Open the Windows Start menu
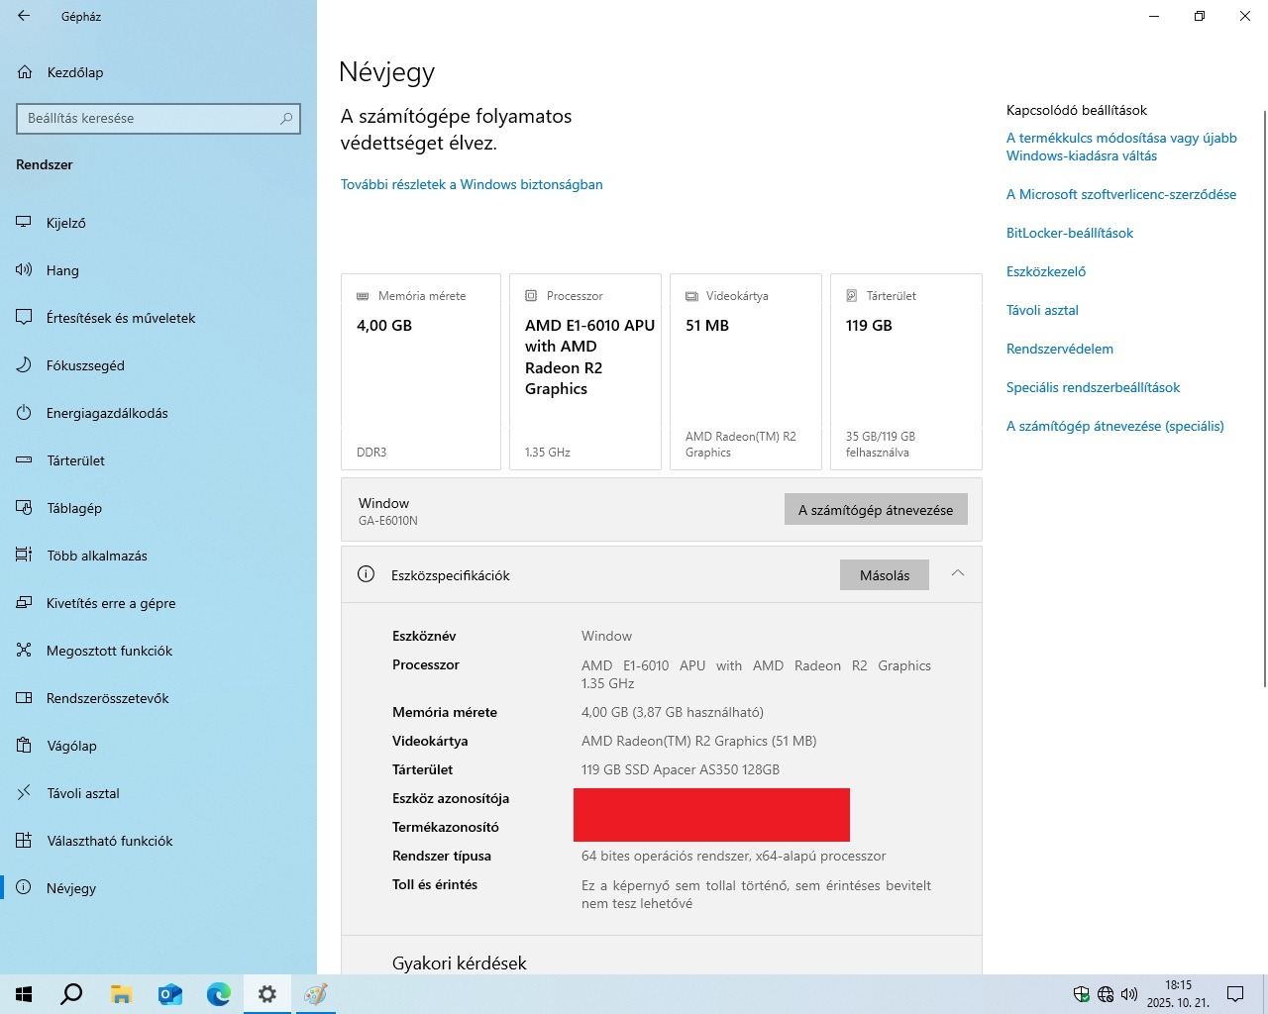This screenshot has width=1268, height=1014. (x=24, y=994)
